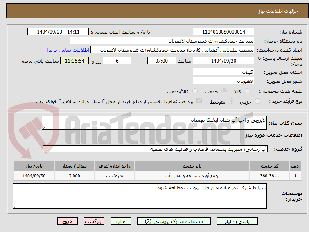Select the کالا radio button

click(x=247, y=91)
